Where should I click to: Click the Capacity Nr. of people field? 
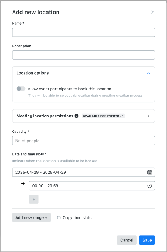click(83, 141)
